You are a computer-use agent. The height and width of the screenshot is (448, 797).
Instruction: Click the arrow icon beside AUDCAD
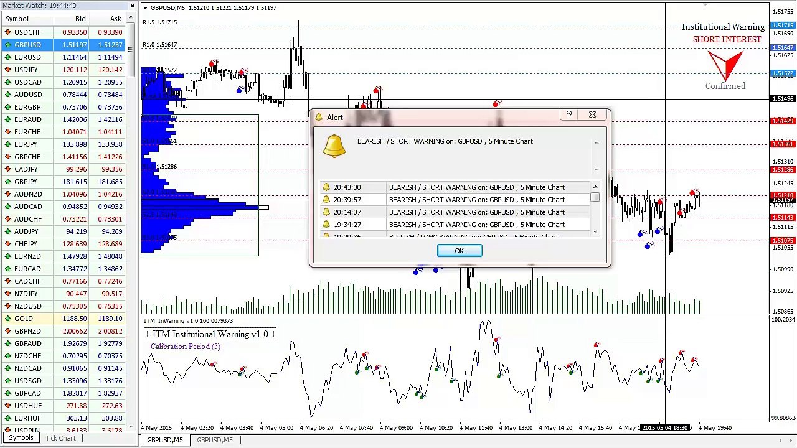(7, 207)
